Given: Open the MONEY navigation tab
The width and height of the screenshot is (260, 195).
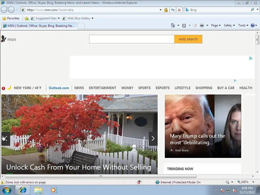Looking at the screenshot, I should pos(127,88).
